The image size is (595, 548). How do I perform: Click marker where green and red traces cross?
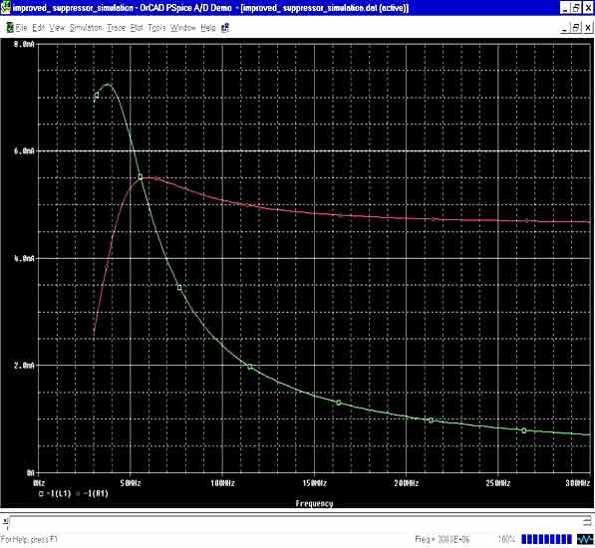[x=141, y=177]
